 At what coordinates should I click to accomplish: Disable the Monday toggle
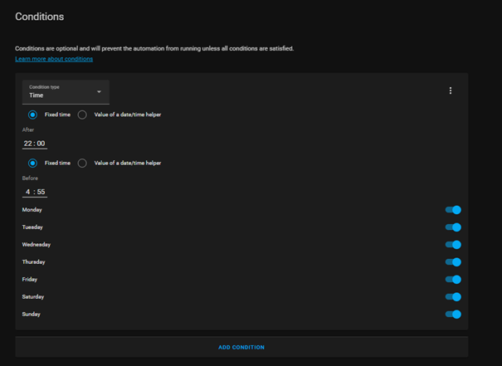pyautogui.click(x=453, y=210)
